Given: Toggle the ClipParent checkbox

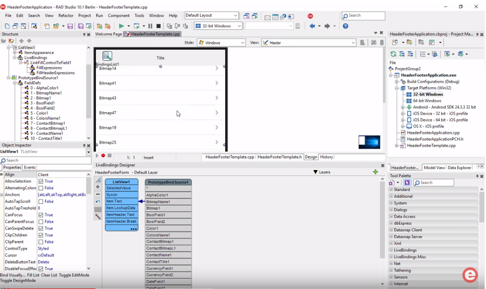Looking at the screenshot, I should tap(41, 242).
